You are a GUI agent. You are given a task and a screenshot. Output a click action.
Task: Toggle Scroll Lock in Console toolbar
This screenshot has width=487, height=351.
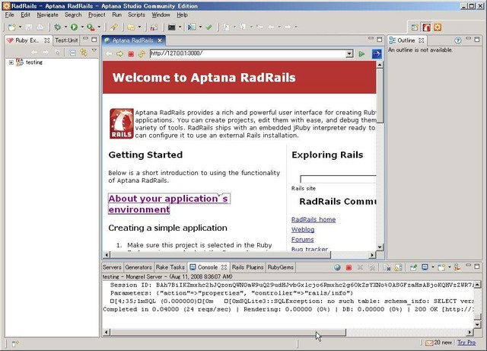coord(398,267)
